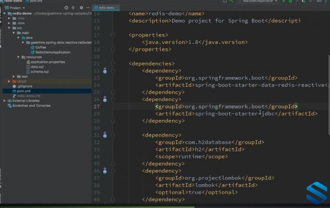Click fold marker at dependency line 22
Viewport: 330px width, 208px height.
coord(113,71)
